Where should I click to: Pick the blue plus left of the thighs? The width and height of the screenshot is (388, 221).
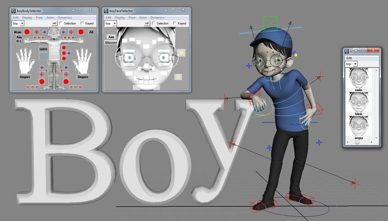point(42,67)
